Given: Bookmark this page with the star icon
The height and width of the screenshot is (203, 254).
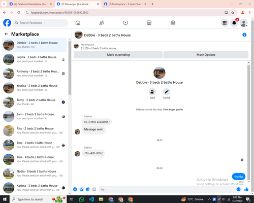Looking at the screenshot, I should (233, 13).
